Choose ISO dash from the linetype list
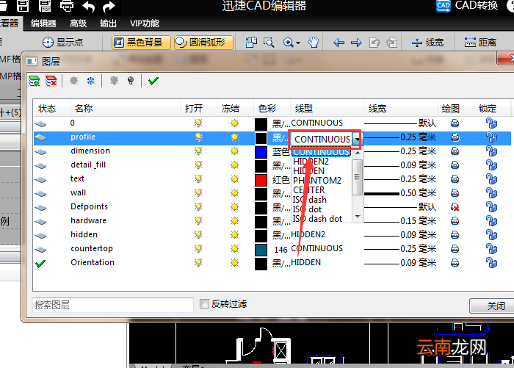Image resolution: width=514 pixels, height=368 pixels. (x=310, y=200)
